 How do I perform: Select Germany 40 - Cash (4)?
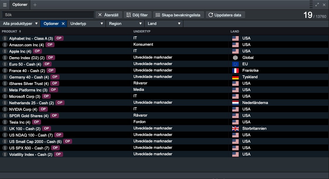(x=29, y=77)
